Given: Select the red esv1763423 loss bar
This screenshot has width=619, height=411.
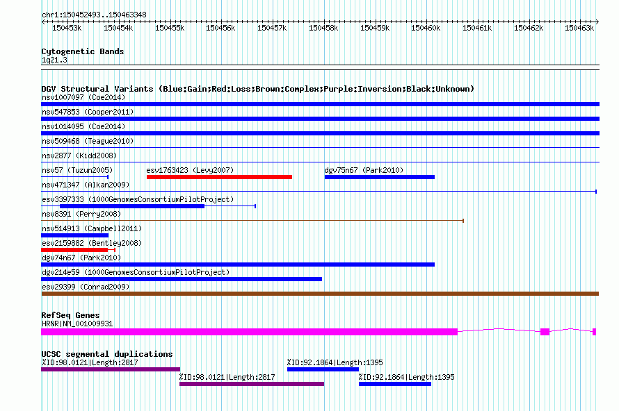Looking at the screenshot, I should click(219, 177).
